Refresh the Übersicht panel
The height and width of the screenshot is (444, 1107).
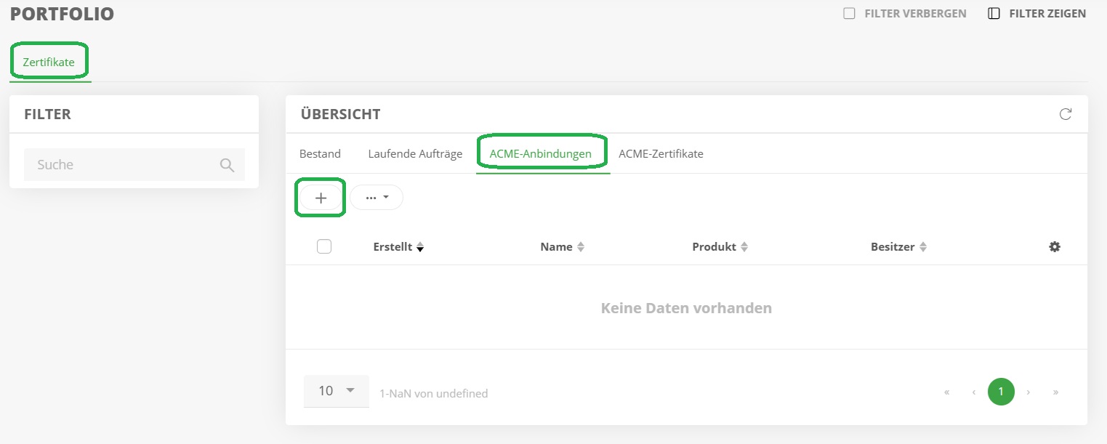tap(1066, 114)
